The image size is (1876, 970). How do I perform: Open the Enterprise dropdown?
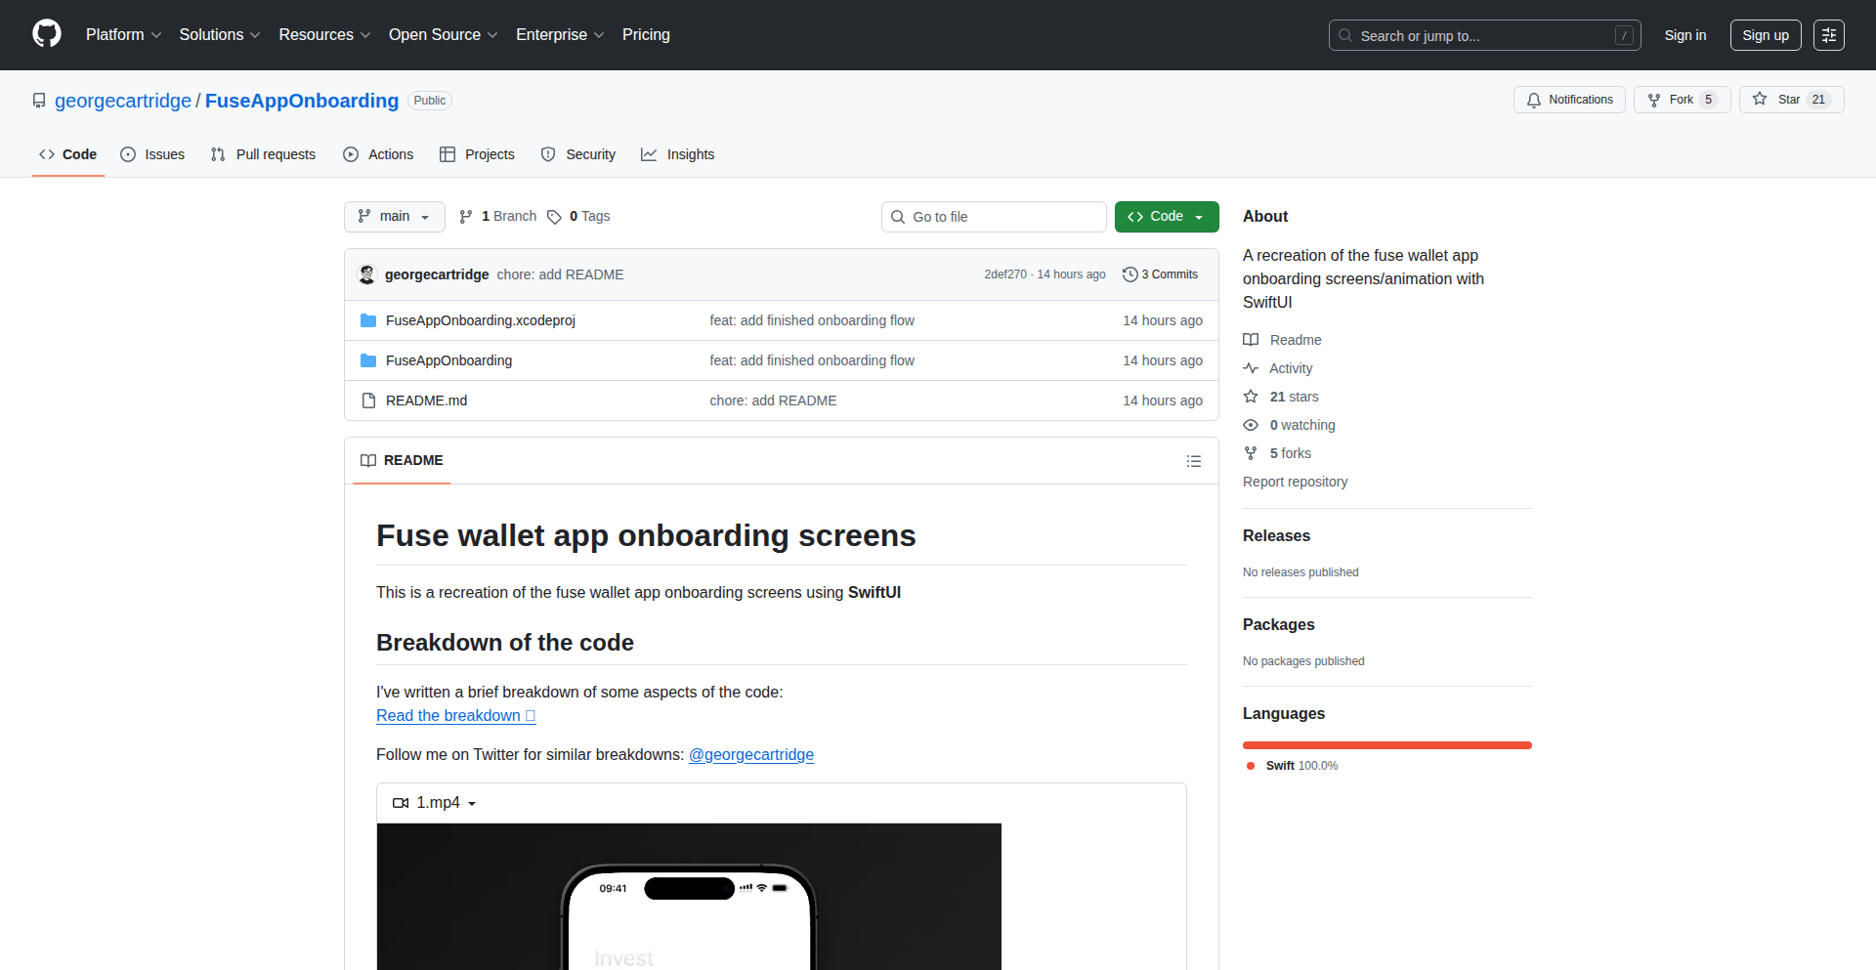[x=560, y=35]
